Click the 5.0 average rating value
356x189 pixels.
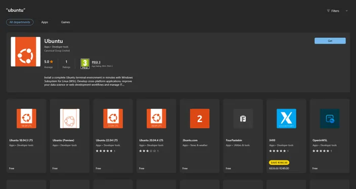click(x=47, y=61)
